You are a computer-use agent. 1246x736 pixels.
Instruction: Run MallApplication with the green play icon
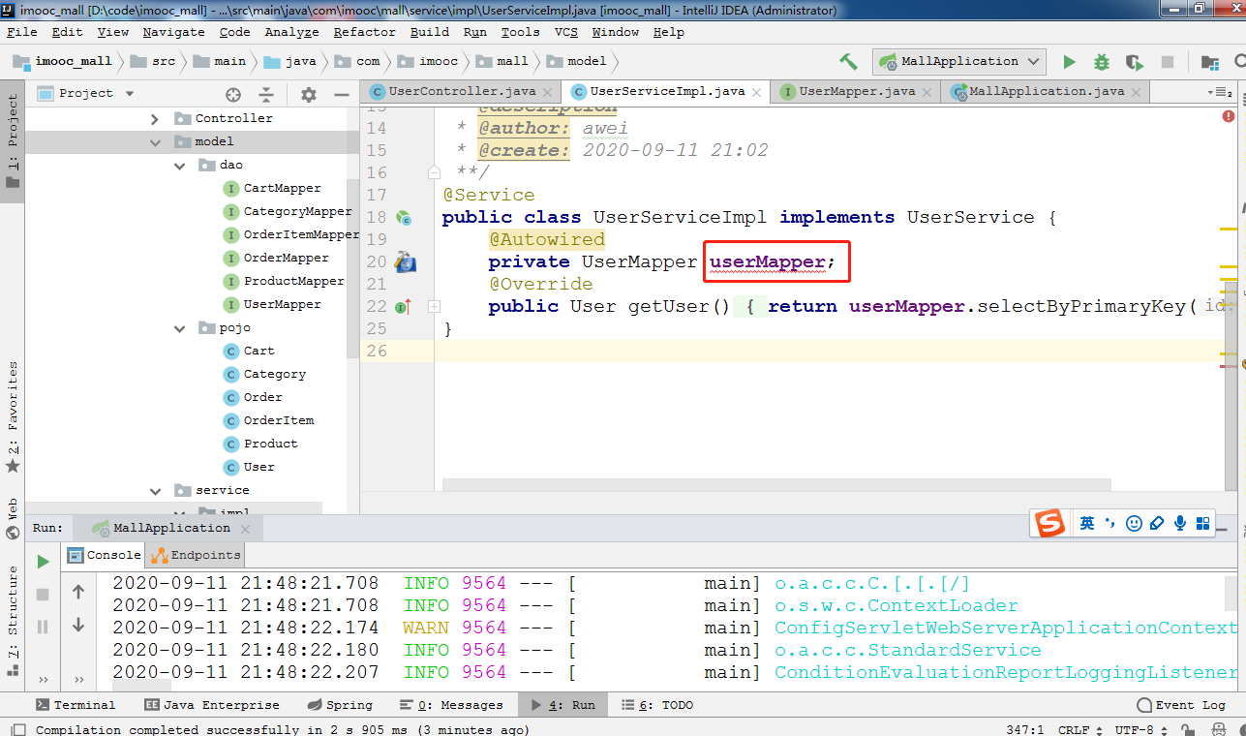(x=1069, y=62)
